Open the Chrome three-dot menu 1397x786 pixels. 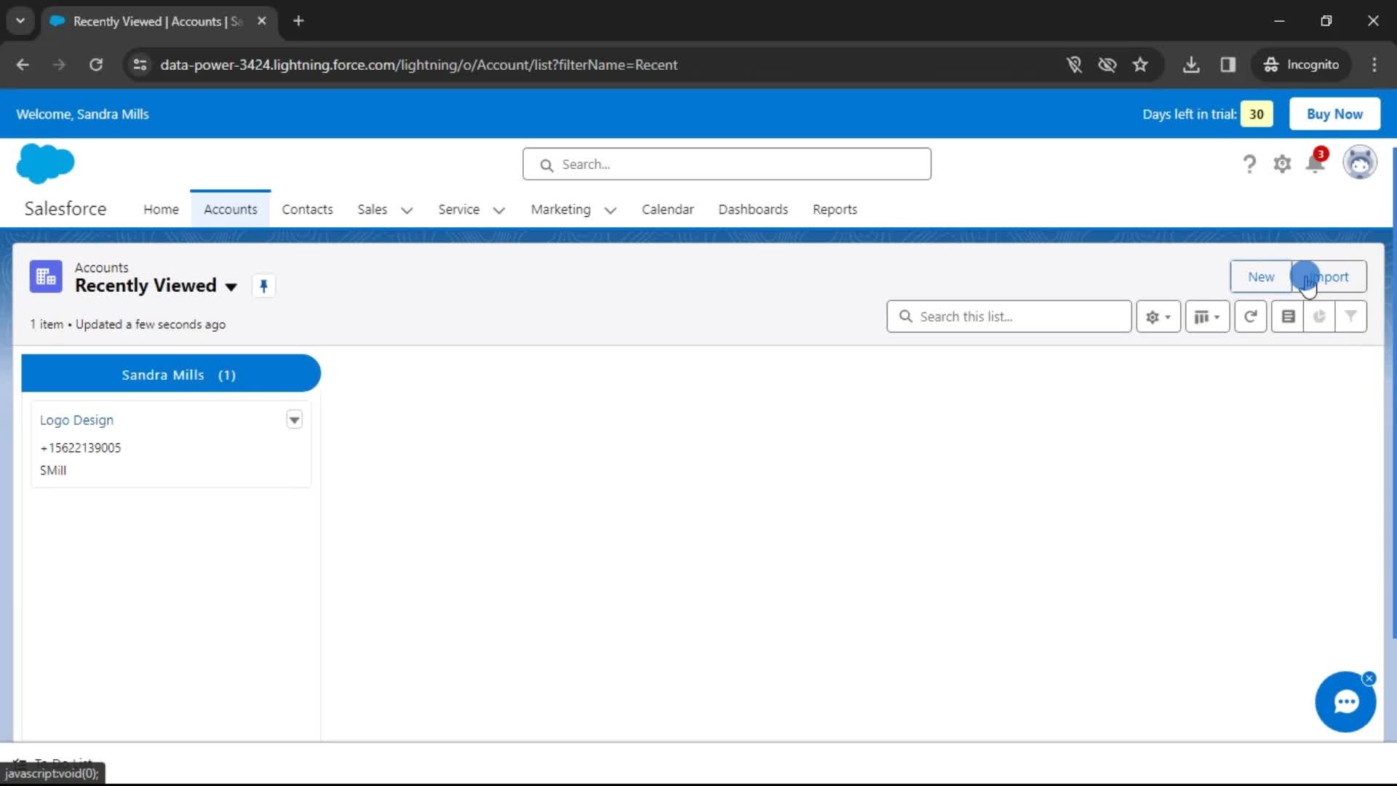1374,65
